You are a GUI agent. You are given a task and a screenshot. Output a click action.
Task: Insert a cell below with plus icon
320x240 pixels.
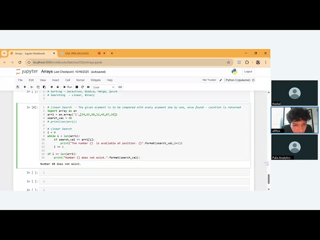pos(24,87)
